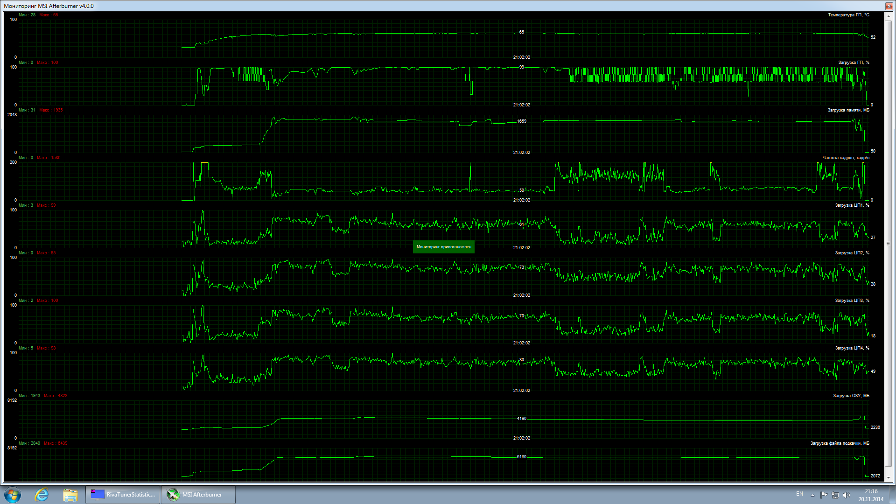Click the EN language indicator
The image size is (896, 504).
pyautogui.click(x=799, y=494)
